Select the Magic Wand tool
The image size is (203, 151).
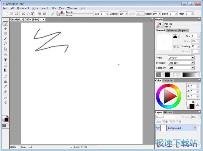(5, 39)
